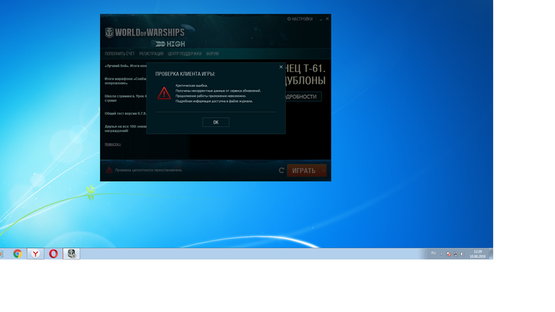Image resolution: width=555 pixels, height=312 pixels.
Task: Click the Action Center flag tray icon
Action: click(x=448, y=254)
